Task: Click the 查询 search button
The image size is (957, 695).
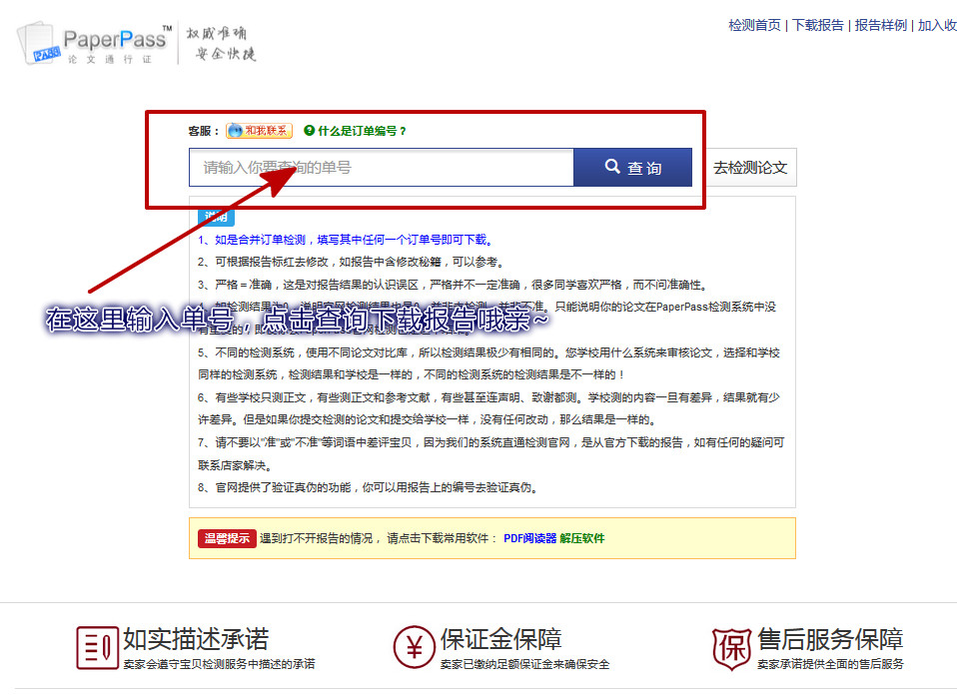Action: tap(633, 167)
